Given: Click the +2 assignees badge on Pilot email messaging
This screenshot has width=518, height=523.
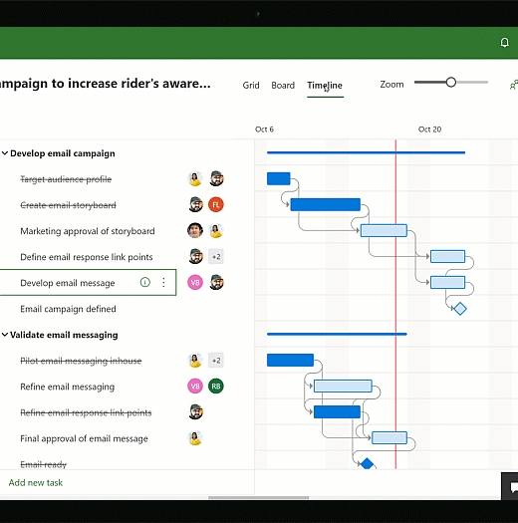Looking at the screenshot, I should (x=216, y=361).
